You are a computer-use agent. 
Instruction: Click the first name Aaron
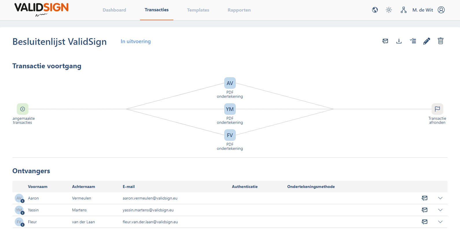33,198
